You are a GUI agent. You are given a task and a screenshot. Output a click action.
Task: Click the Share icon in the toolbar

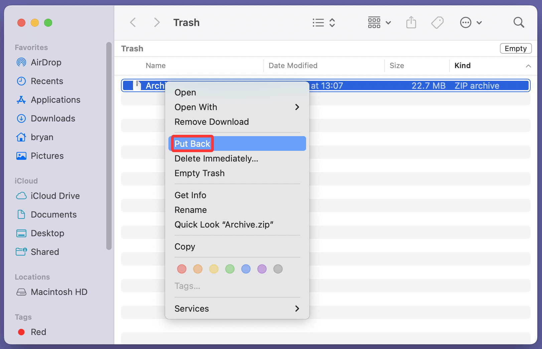click(411, 22)
